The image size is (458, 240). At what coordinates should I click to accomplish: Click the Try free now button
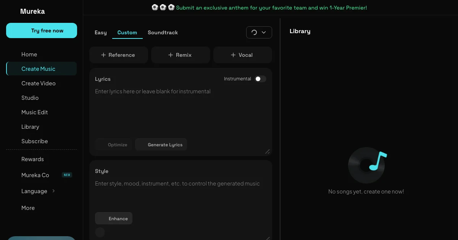click(x=42, y=30)
